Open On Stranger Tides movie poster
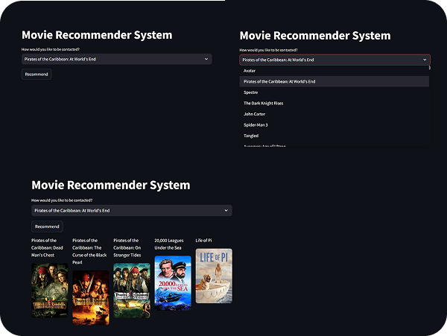Screen dimensions: 447x336 [132, 290]
